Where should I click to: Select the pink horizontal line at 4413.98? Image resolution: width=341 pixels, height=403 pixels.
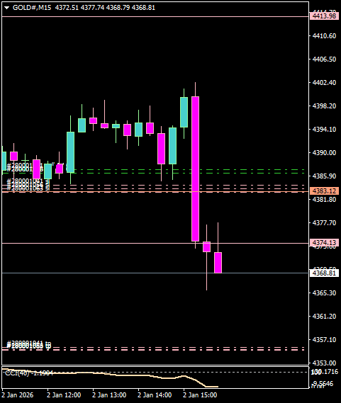pos(155,17)
